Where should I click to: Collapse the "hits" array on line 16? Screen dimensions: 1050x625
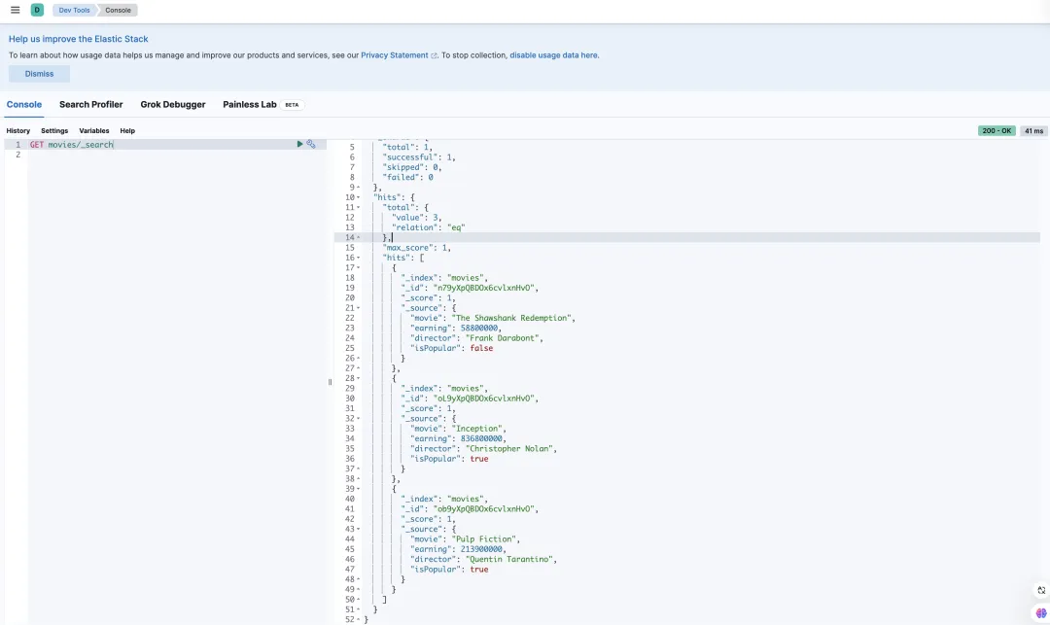click(359, 258)
